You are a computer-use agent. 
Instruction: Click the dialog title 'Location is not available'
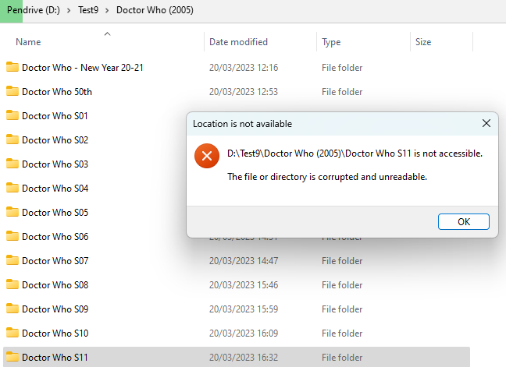(242, 124)
